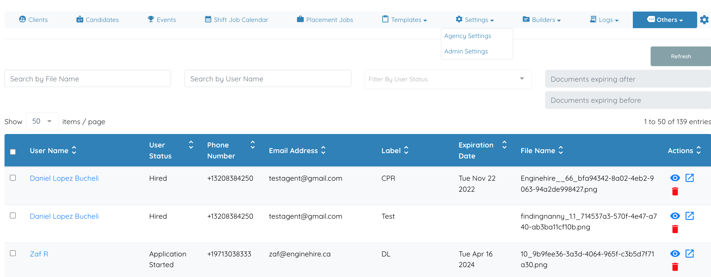The height and width of the screenshot is (277, 711).
Task: Click the Refresh button
Action: pyautogui.click(x=681, y=56)
